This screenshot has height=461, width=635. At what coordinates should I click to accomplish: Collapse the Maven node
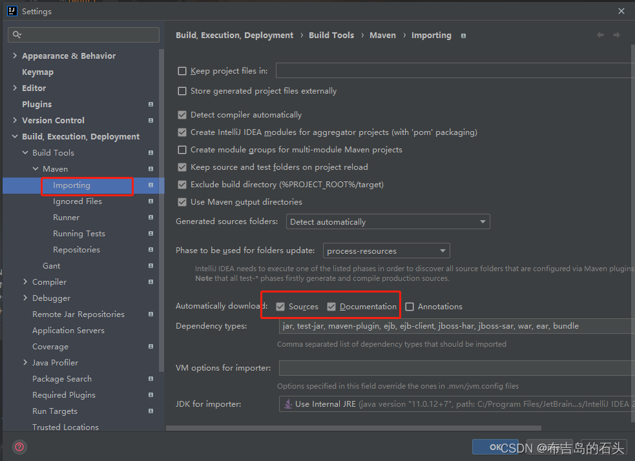click(36, 169)
